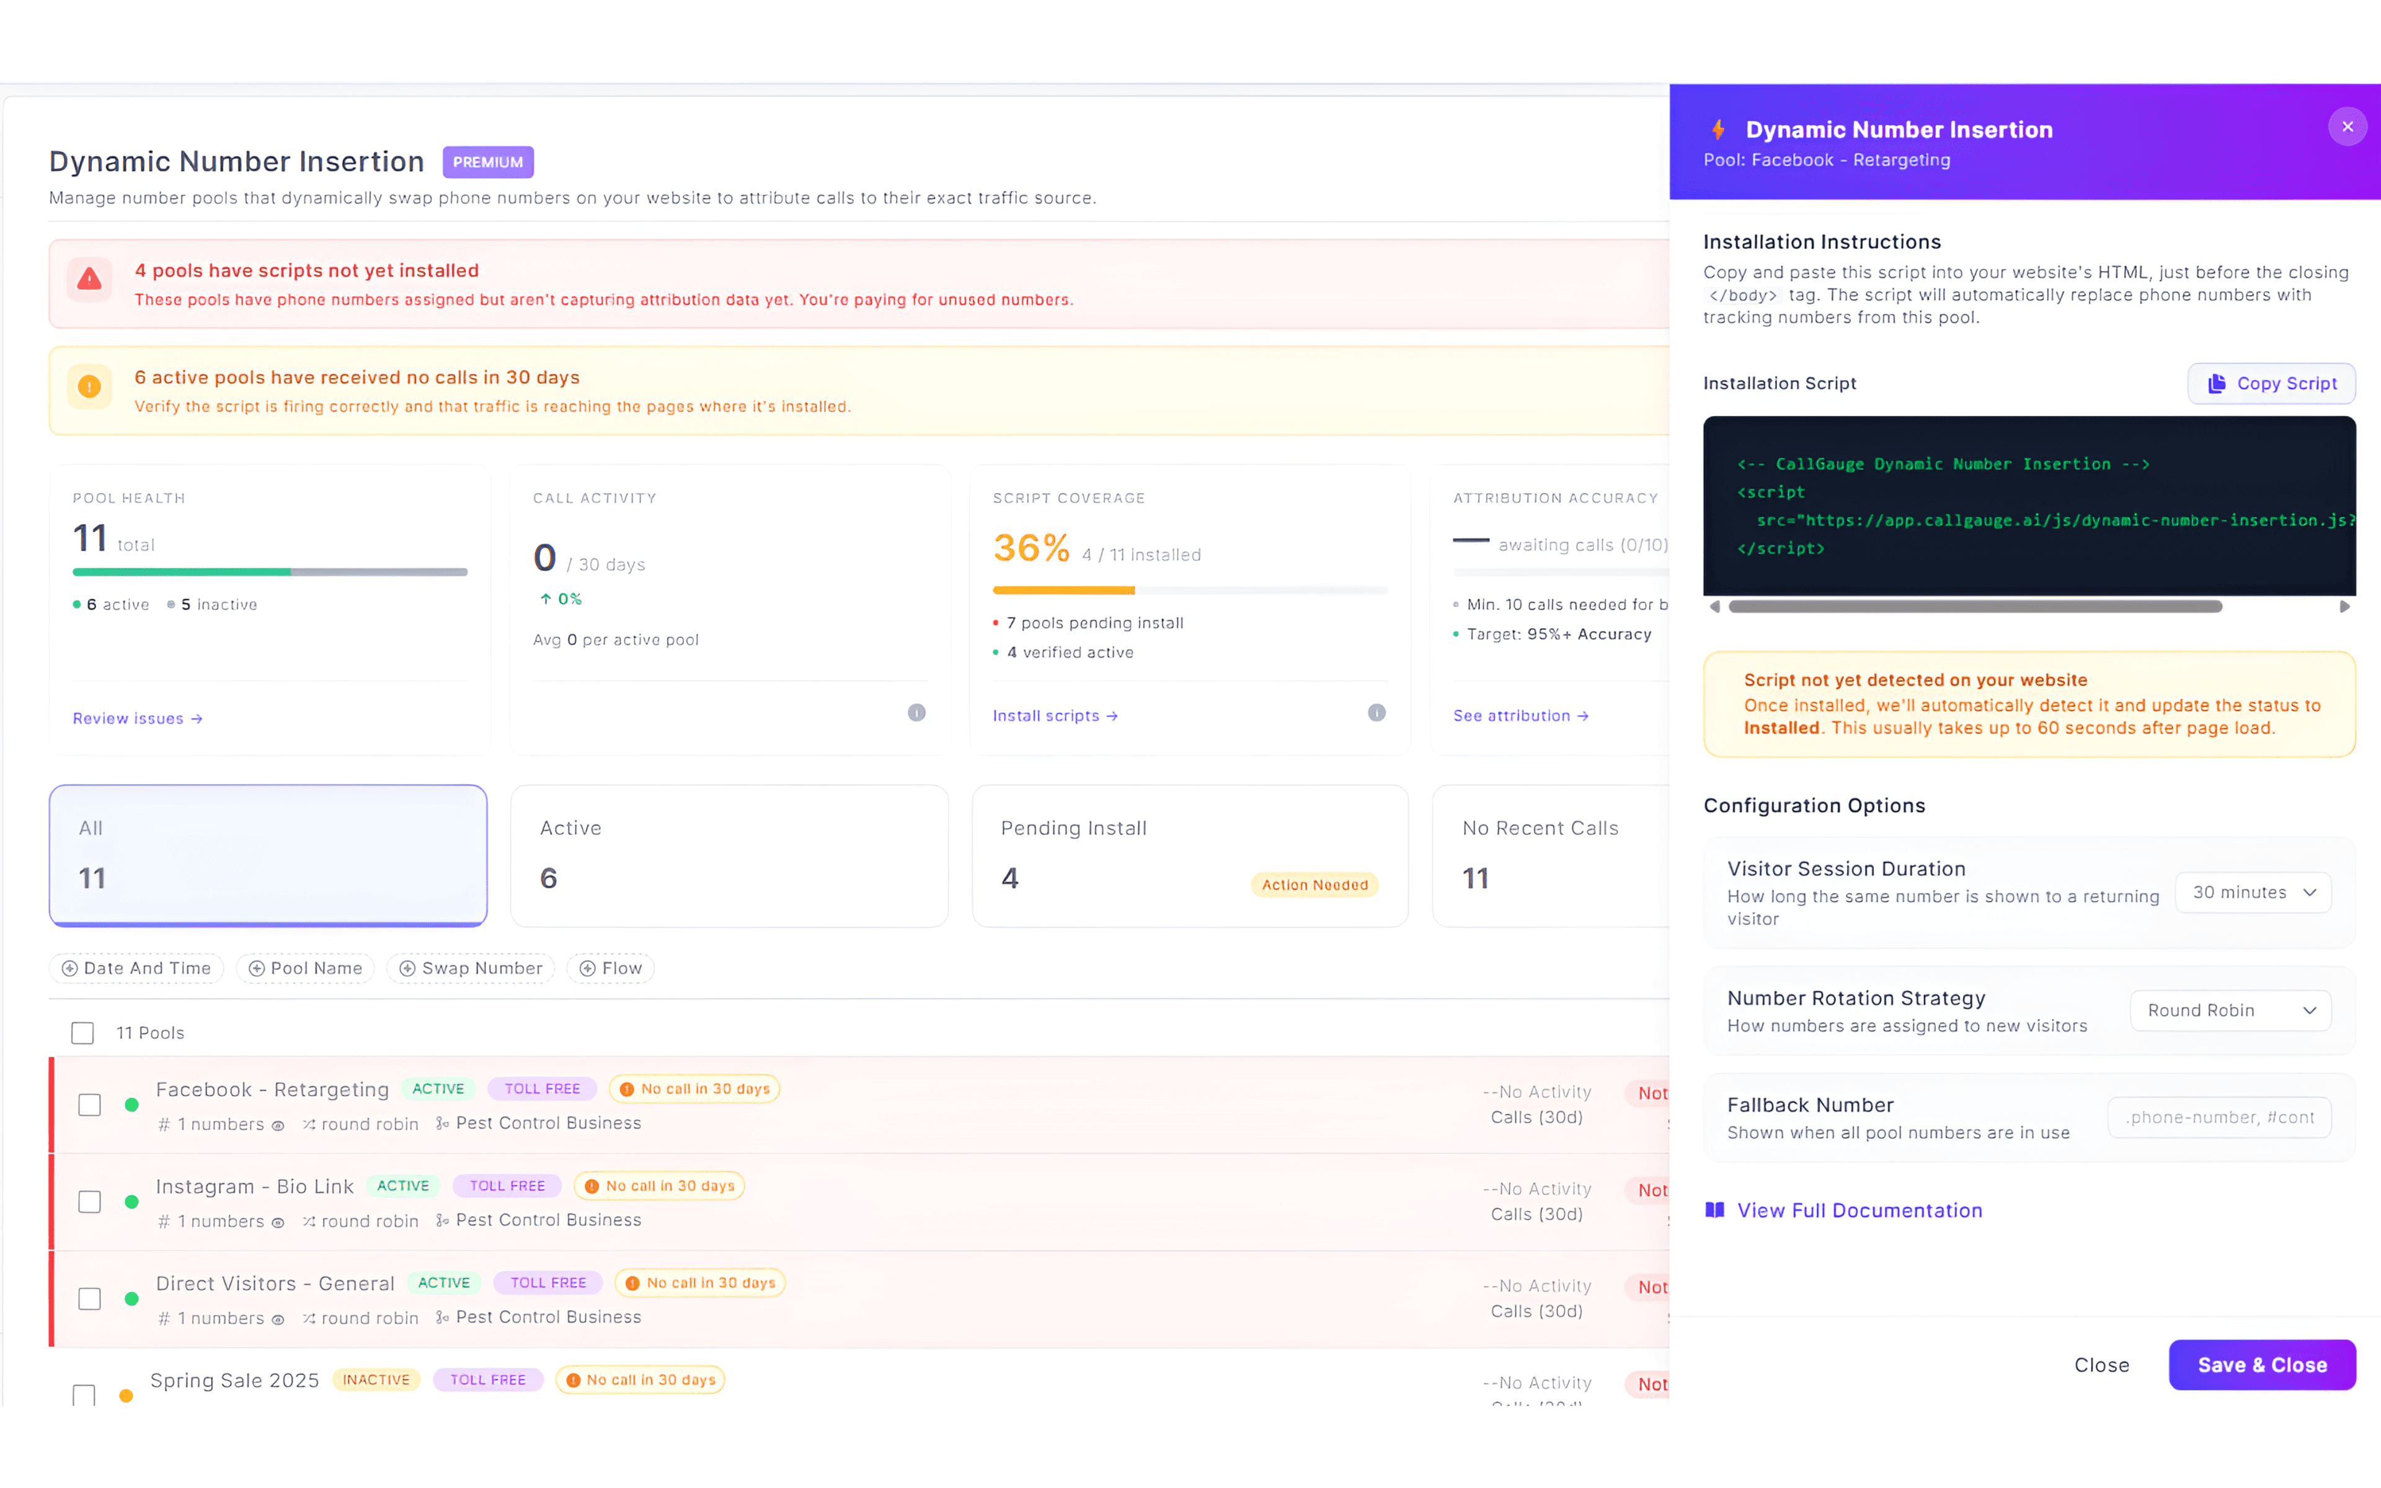This screenshot has height=1488, width=2381.
Task: Click scroll-left arrow under the script code box
Action: [x=1715, y=607]
